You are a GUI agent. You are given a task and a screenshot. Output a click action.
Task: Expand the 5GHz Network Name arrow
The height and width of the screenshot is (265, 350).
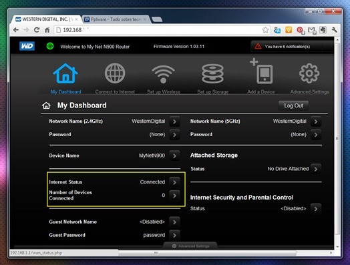(316, 121)
